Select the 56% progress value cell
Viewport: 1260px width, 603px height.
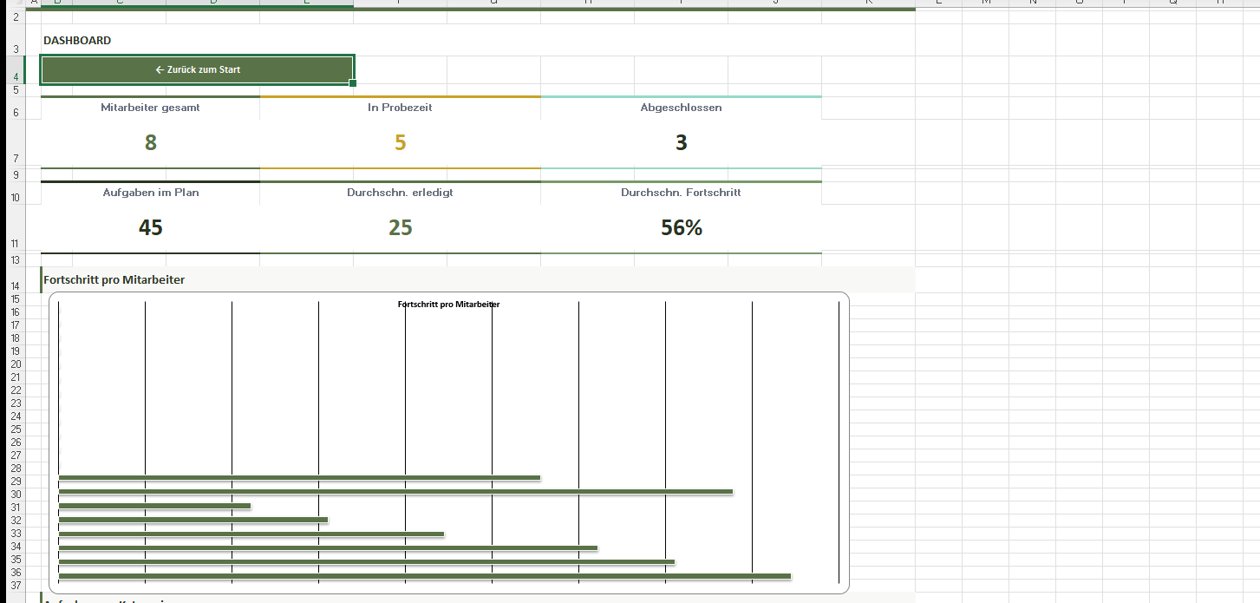tap(681, 228)
